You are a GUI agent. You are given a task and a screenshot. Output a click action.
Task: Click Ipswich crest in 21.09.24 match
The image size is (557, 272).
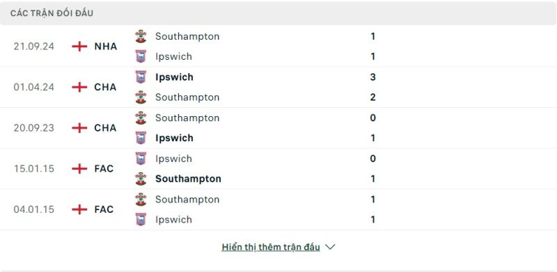(141, 56)
